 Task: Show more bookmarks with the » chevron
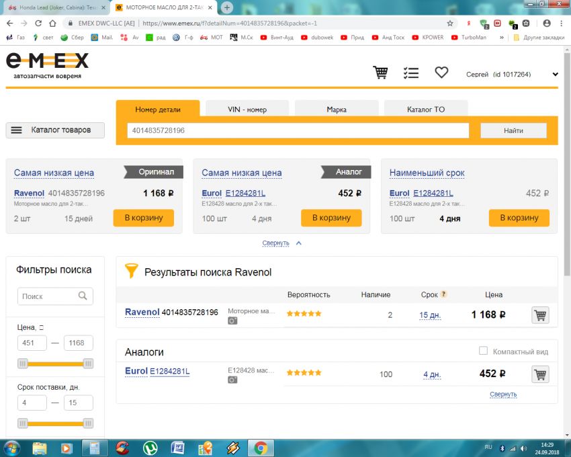click(x=501, y=38)
